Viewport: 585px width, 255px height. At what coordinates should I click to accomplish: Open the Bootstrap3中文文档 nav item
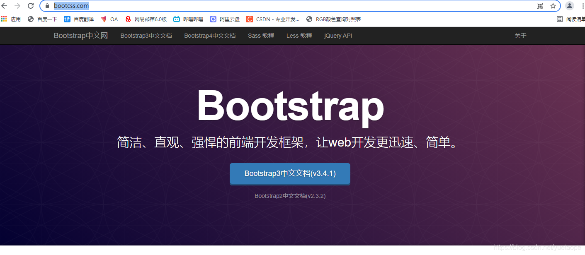click(x=146, y=36)
